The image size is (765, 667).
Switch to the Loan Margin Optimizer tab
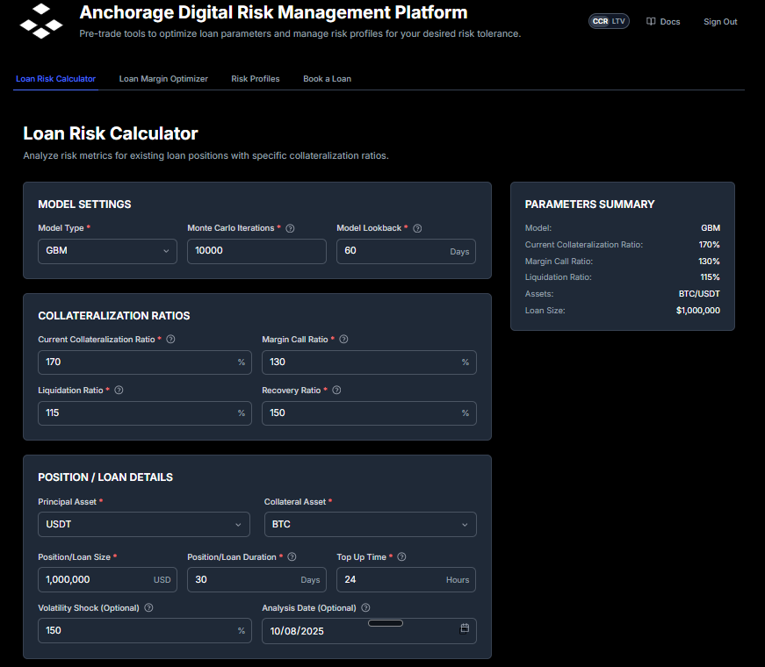(x=163, y=78)
